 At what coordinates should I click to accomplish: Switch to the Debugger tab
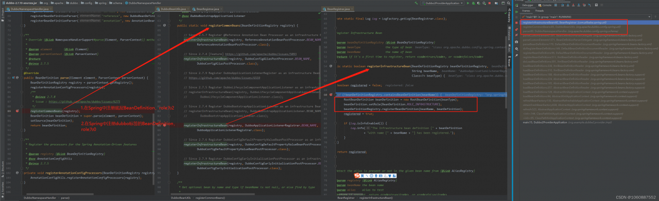click(528, 5)
